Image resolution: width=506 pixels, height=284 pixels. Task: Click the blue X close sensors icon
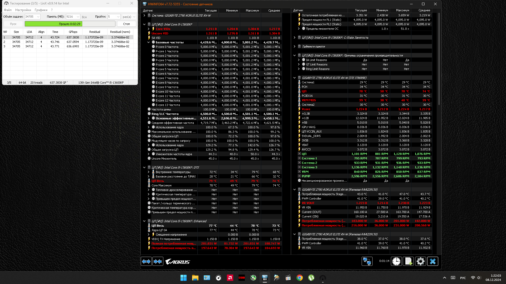click(x=432, y=261)
